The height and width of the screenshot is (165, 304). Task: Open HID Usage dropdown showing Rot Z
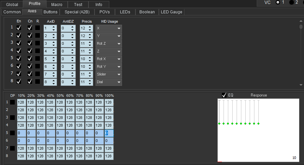109,43
